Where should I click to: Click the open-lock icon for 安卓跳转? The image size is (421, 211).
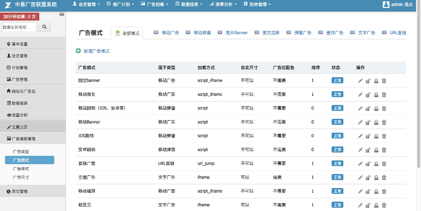click(x=368, y=150)
